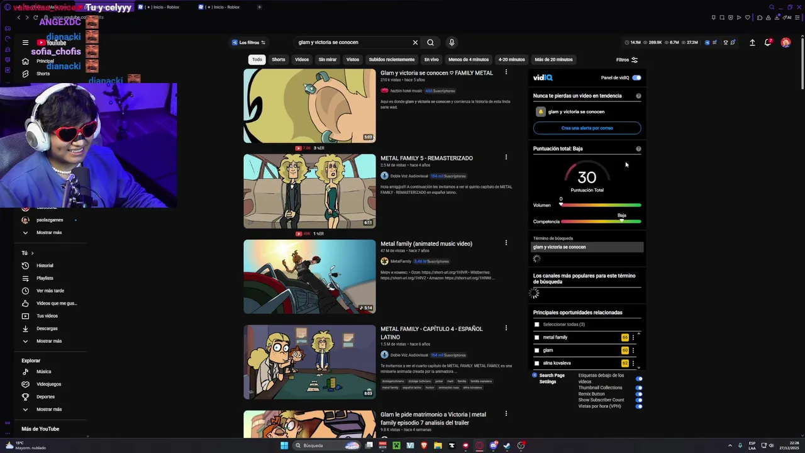Select the En vivo filter chip
Screen dimensions: 805x453
431,60
